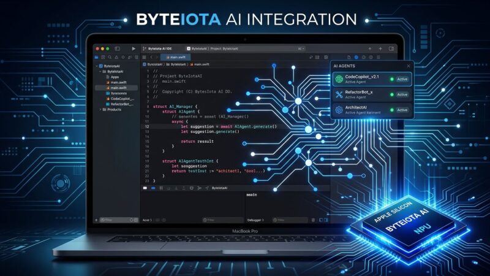Click the main.swift breadcrumb segment

coord(200,64)
